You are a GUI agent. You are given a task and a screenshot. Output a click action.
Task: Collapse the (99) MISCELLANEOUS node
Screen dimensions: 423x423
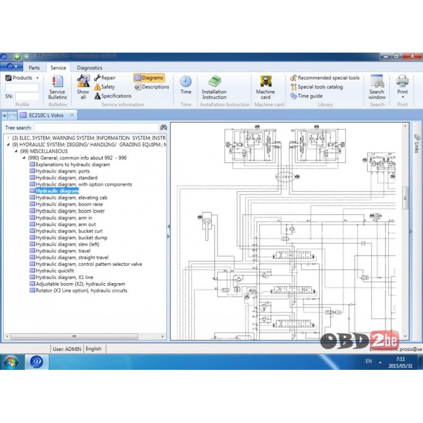coord(16,151)
